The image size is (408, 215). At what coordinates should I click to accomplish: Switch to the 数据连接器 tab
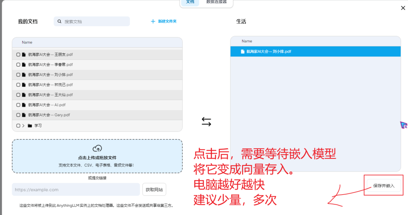click(x=216, y=2)
